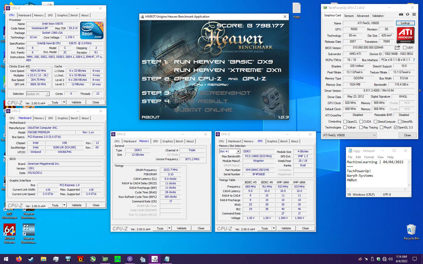Run Heaven "XTREME" DX11 benchmark
This screenshot has width=423, height=264.
227,70
